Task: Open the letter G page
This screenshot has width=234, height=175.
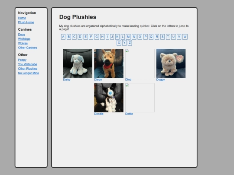Action: click(97, 37)
